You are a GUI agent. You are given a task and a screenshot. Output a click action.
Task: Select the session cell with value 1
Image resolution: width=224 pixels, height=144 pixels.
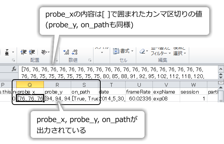(x=193, y=99)
